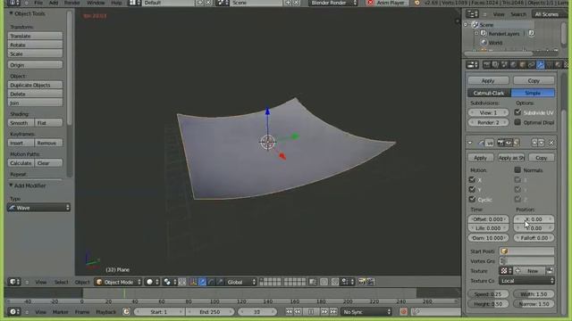Toggle the Motion Y checkbox
572x321 pixels.
(x=472, y=190)
